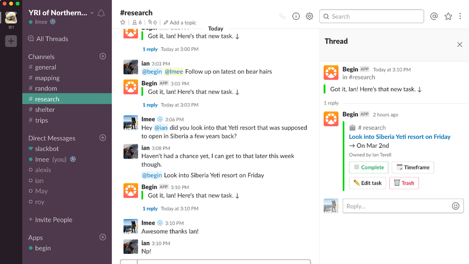Open the general channel
Screen dimensions: 469x264
coord(67,67)
